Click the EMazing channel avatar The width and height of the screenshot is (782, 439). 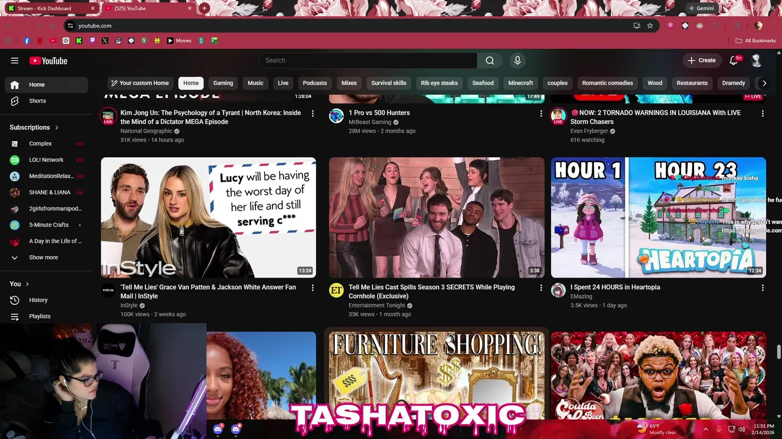[x=558, y=290]
